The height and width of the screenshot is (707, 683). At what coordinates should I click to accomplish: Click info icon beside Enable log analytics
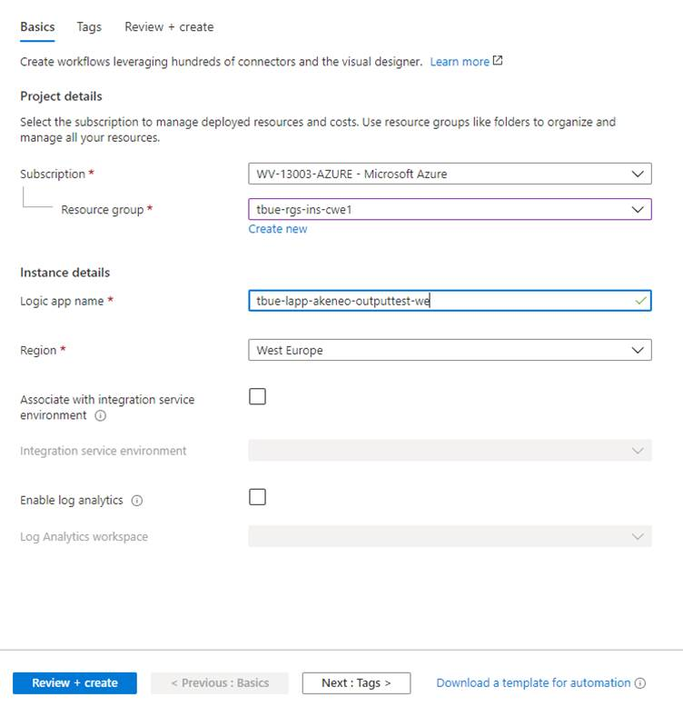(x=137, y=501)
